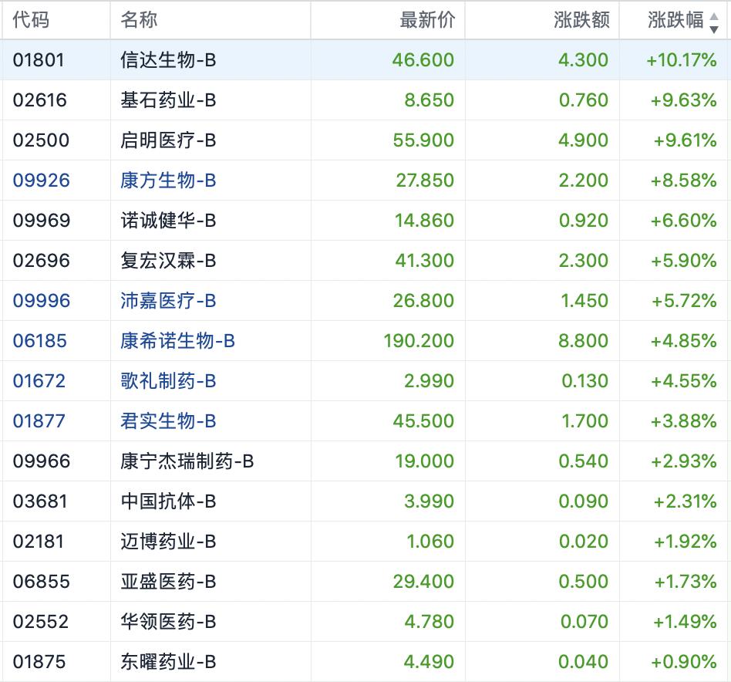Select code 03681 row

(x=40, y=501)
